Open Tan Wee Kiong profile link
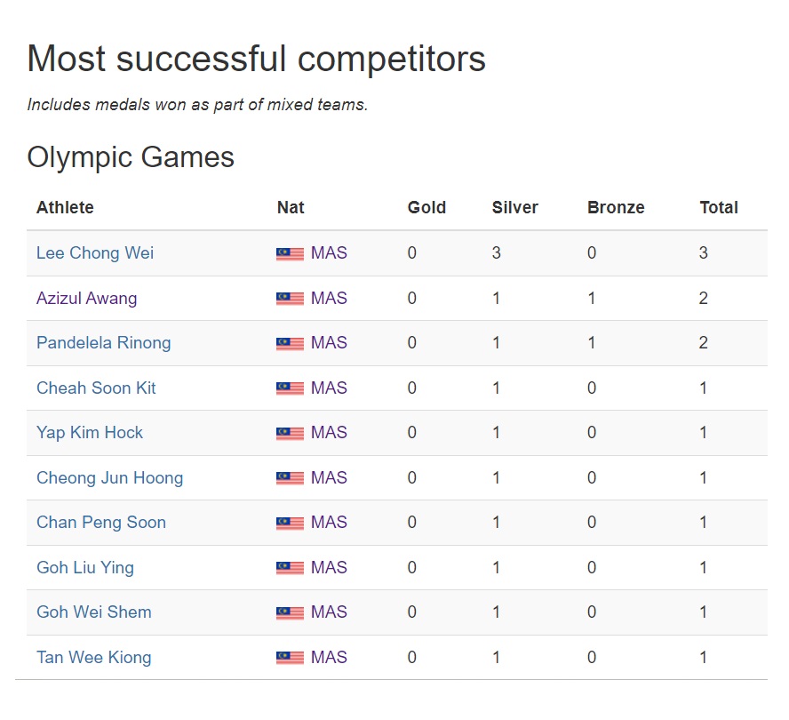Screen dimensions: 789x720 [x=93, y=658]
